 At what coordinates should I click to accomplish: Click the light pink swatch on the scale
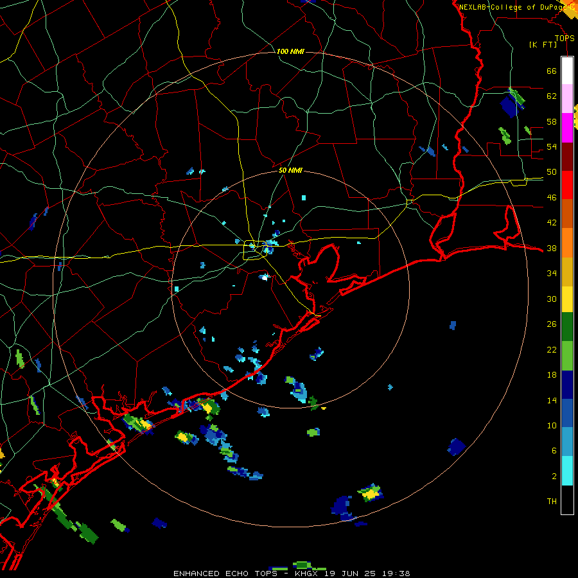567,98
